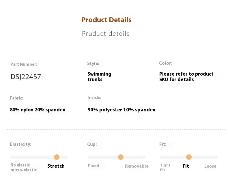Choose the Removable cup option label
This screenshot has width=228, height=189.
(x=137, y=166)
